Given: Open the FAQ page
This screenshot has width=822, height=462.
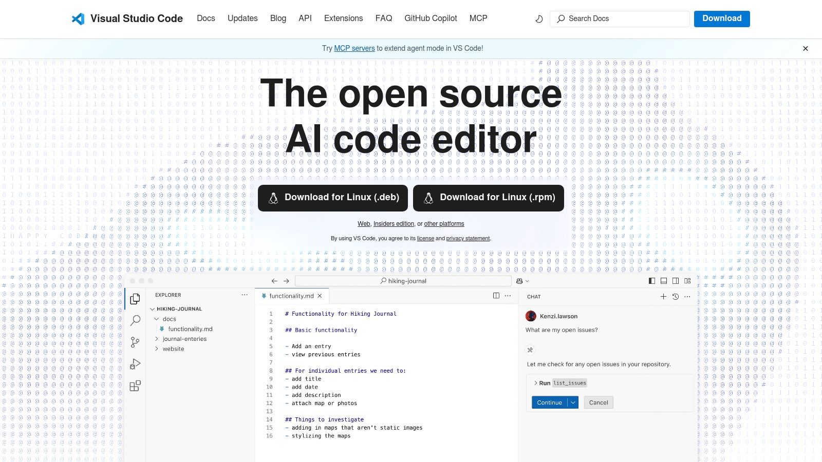Looking at the screenshot, I should tap(384, 18).
